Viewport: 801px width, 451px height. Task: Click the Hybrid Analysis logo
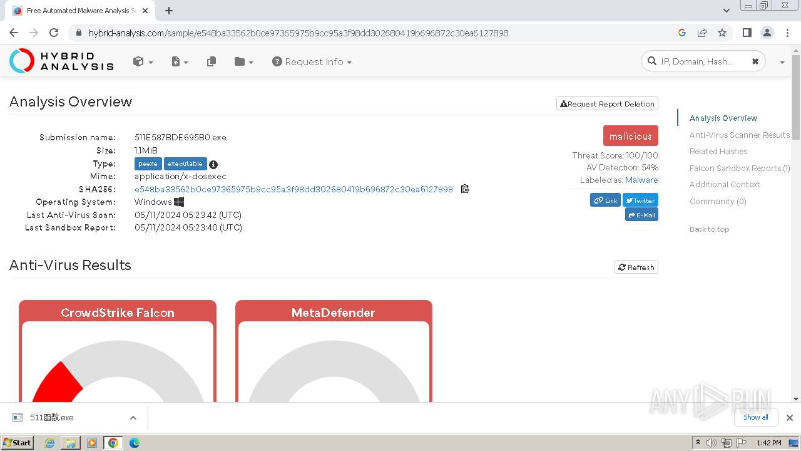tap(61, 61)
